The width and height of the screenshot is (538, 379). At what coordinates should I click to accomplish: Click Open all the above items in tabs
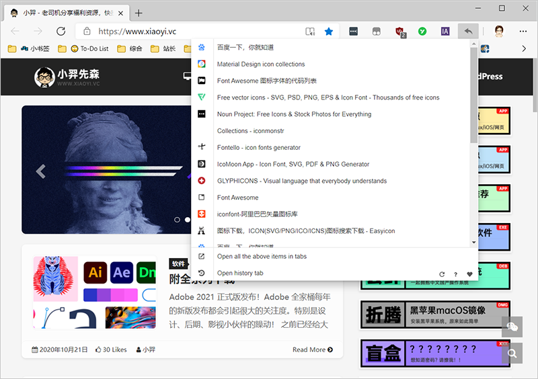(x=262, y=257)
